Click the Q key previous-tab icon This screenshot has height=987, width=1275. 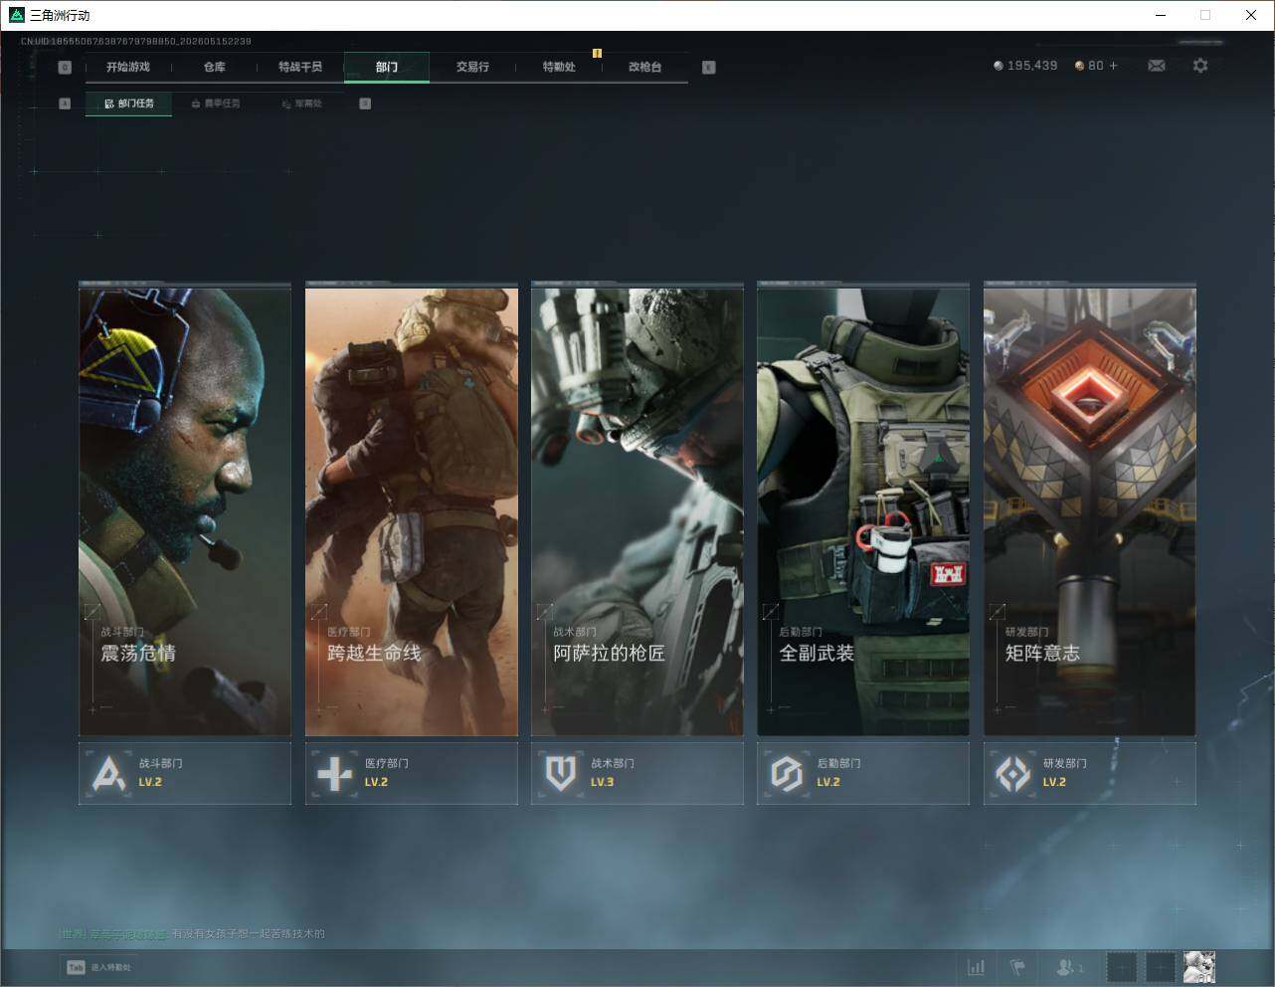65,68
